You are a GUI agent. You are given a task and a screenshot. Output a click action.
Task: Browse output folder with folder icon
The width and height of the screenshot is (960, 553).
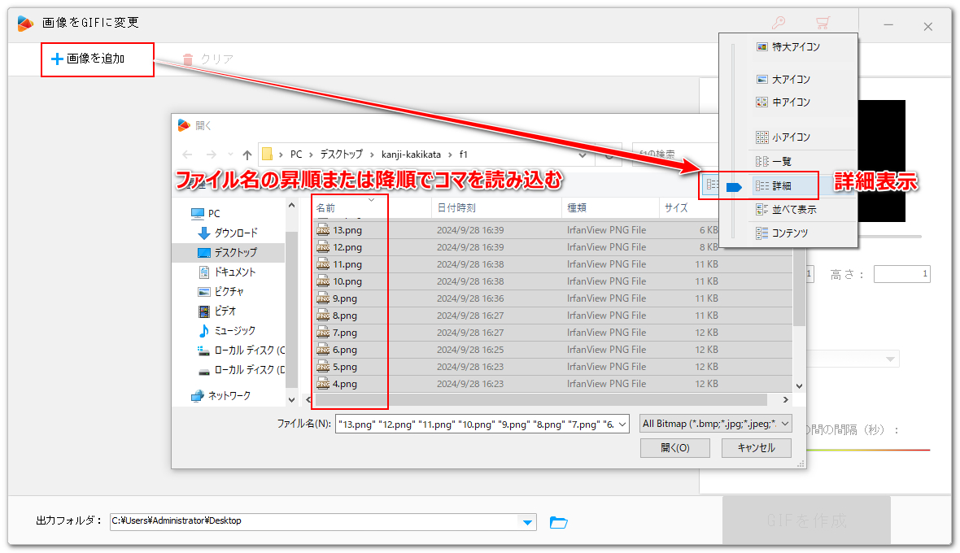pos(558,522)
